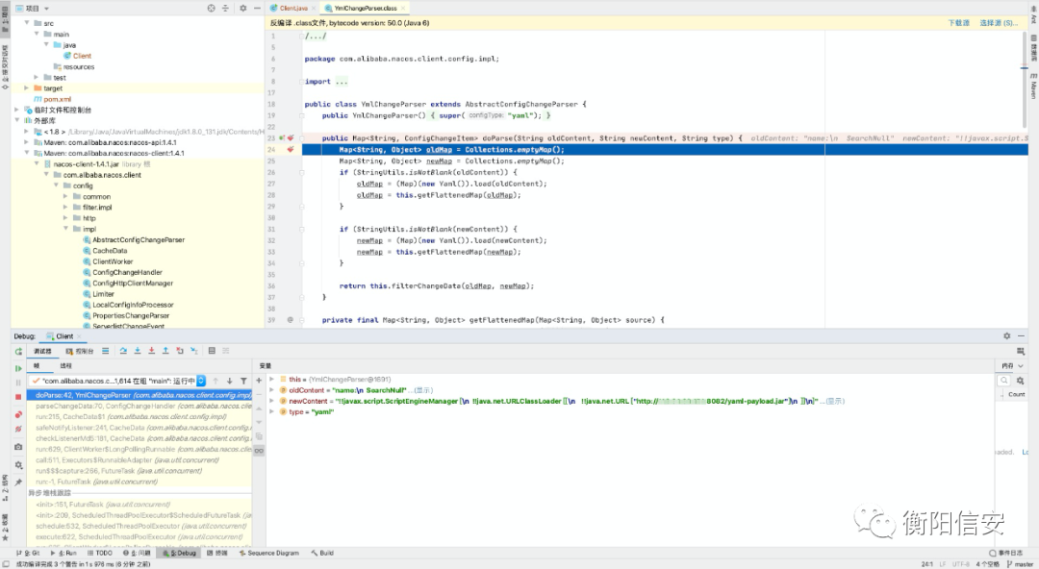Open project panel settings gear

[x=243, y=8]
